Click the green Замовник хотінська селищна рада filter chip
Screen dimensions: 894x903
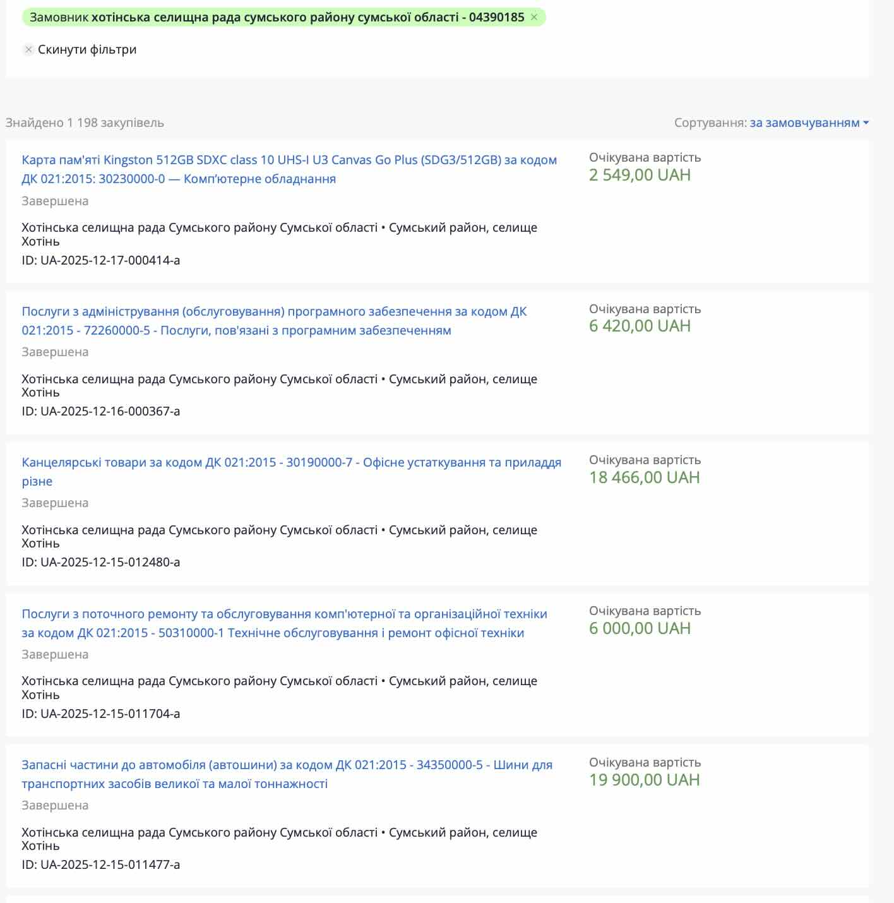click(x=277, y=18)
